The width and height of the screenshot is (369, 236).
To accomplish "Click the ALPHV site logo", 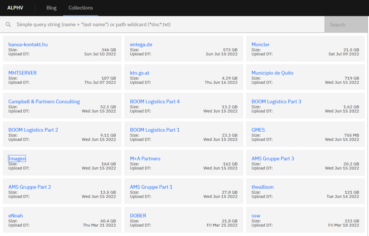I will point(15,8).
